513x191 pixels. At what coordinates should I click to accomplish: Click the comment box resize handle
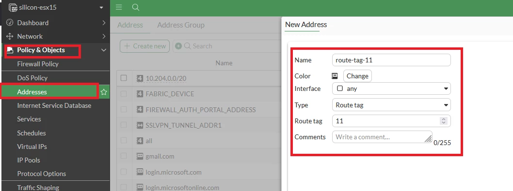(428, 139)
